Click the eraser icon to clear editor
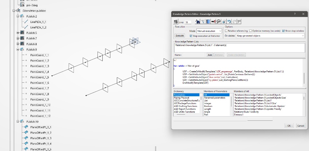This screenshot has width=309, height=151. tap(224, 22)
